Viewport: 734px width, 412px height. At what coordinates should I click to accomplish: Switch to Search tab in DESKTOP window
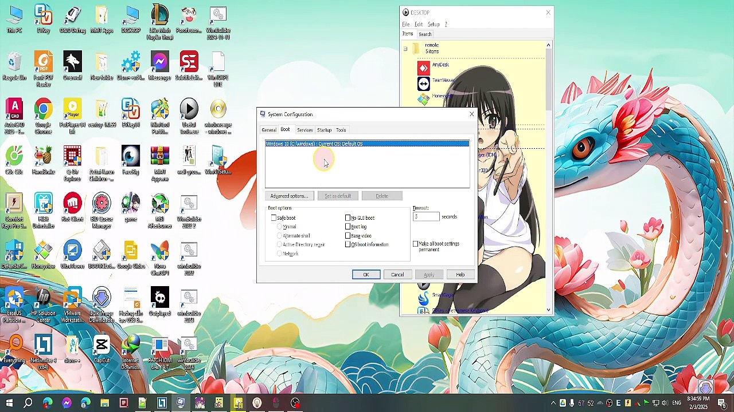(425, 34)
